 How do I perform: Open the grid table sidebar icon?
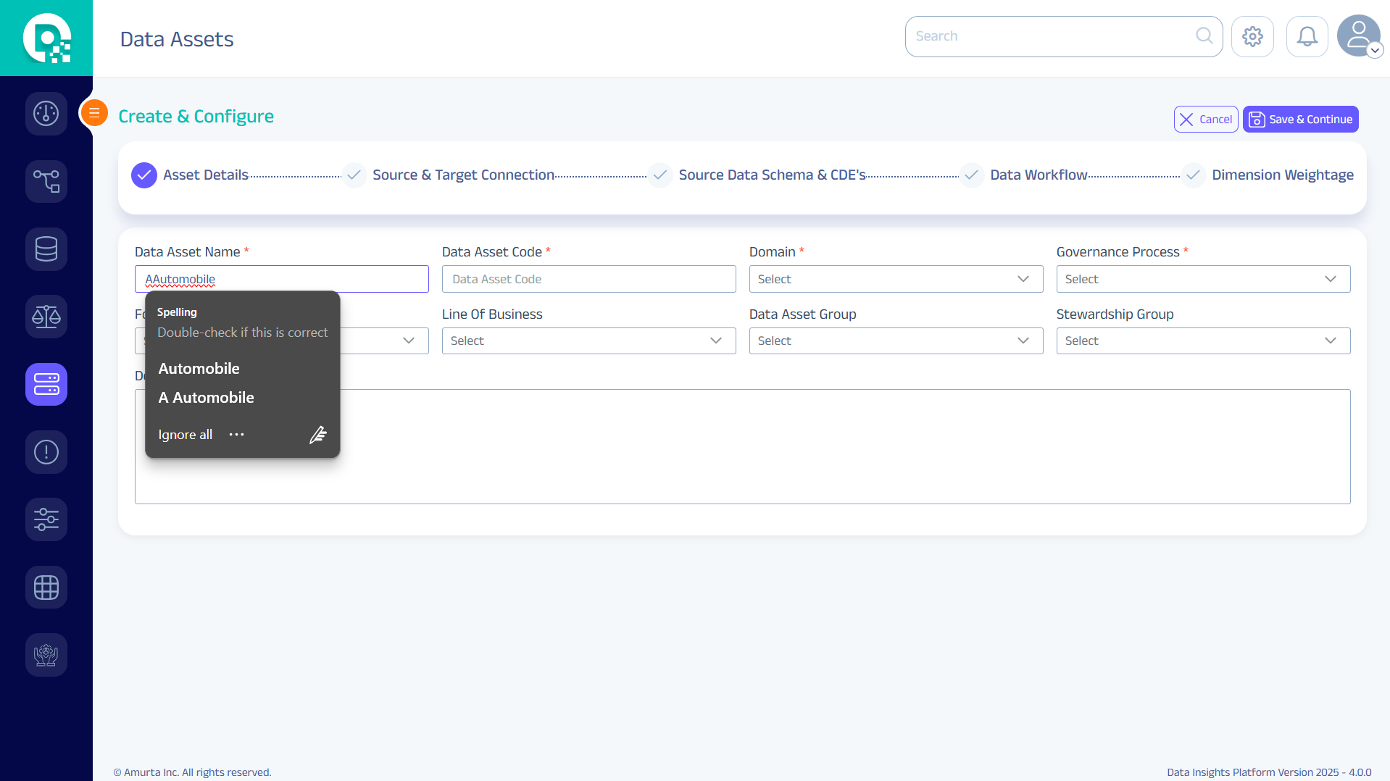pos(46,587)
